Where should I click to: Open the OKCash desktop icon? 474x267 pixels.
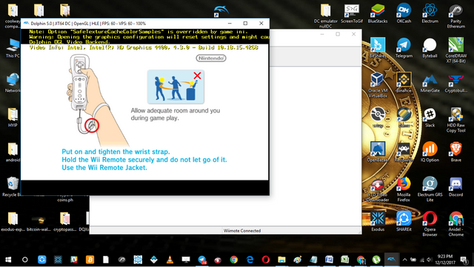(404, 13)
